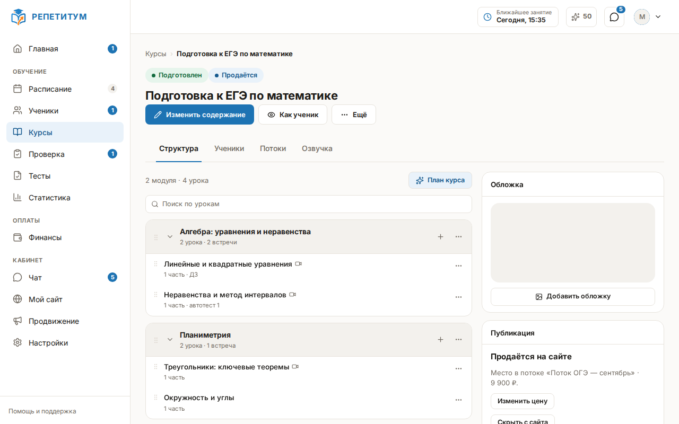This screenshot has height=424, width=679.
Task: Open Расписание in sidebar
Action: coord(65,89)
